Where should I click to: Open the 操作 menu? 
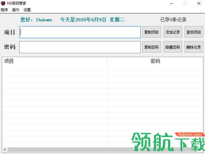tap(16, 10)
